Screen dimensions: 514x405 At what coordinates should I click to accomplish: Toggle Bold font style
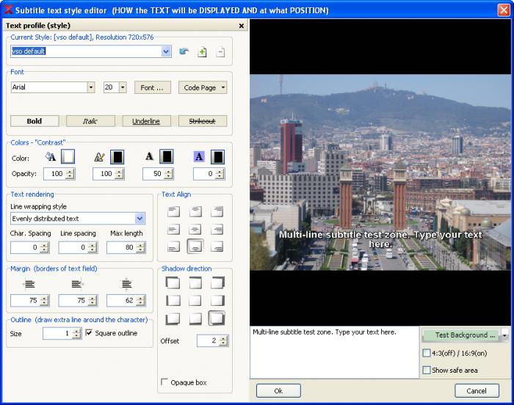[35, 121]
